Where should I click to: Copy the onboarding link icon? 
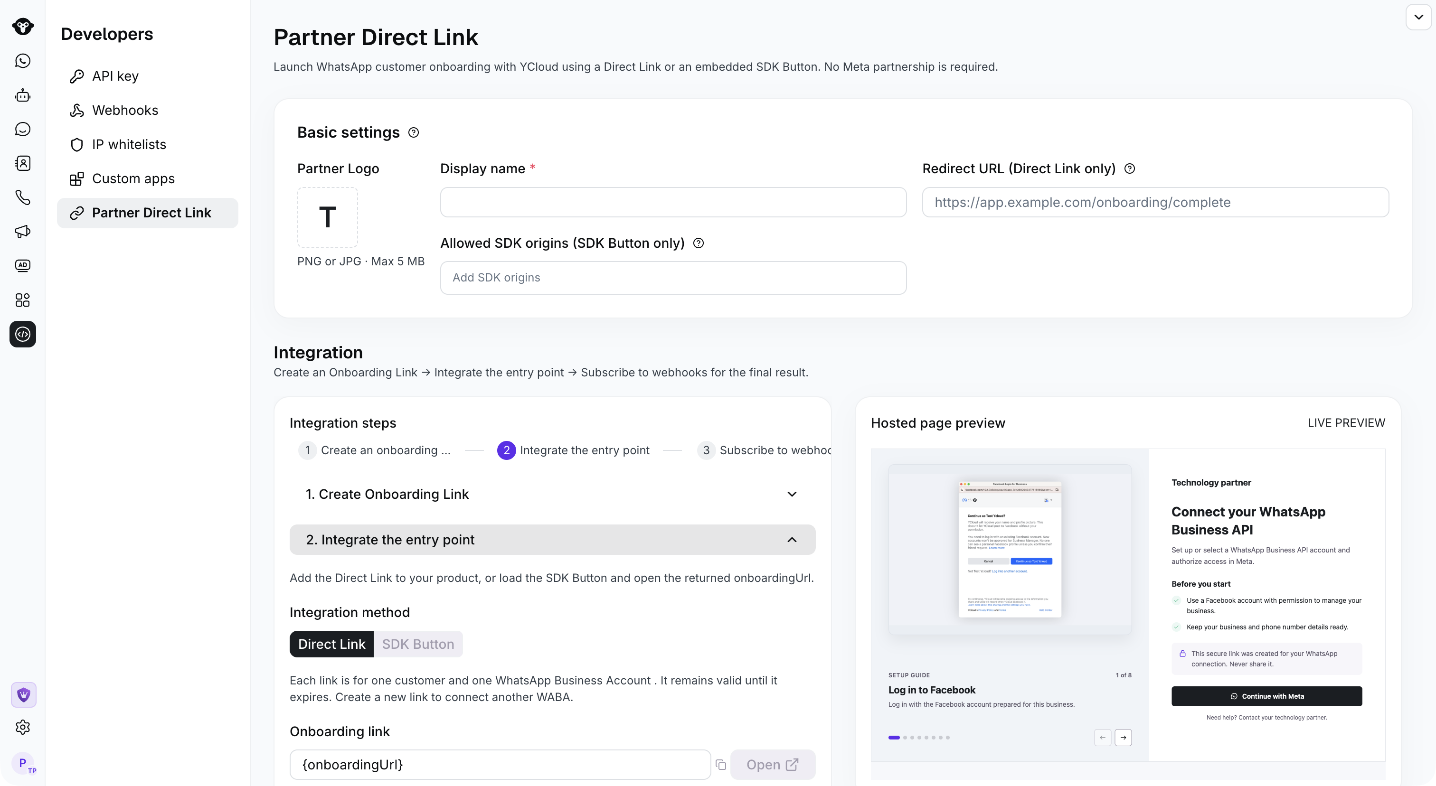tap(721, 765)
